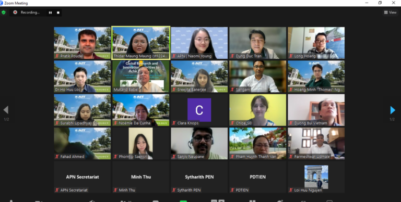Select Hoang Minh 'Thomas' video tile
Screen dimensions: 401x202
point(316,76)
